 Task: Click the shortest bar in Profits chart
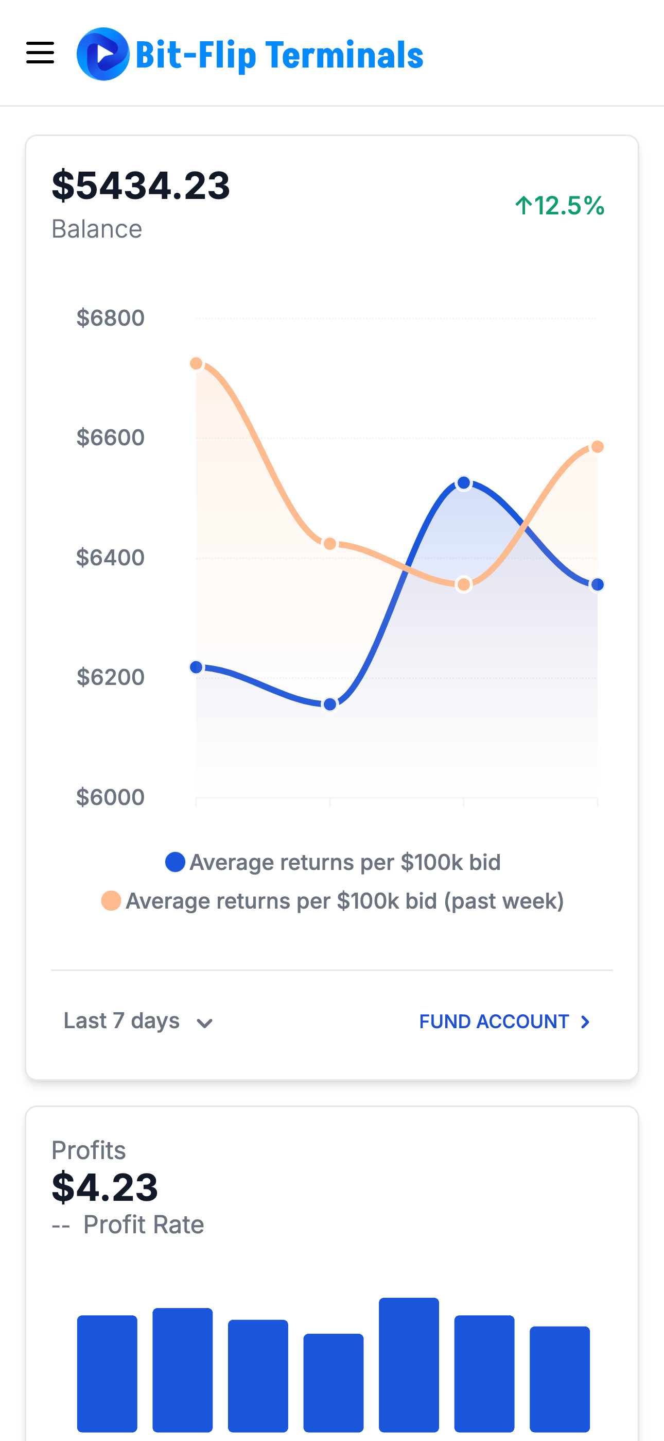tap(333, 1382)
